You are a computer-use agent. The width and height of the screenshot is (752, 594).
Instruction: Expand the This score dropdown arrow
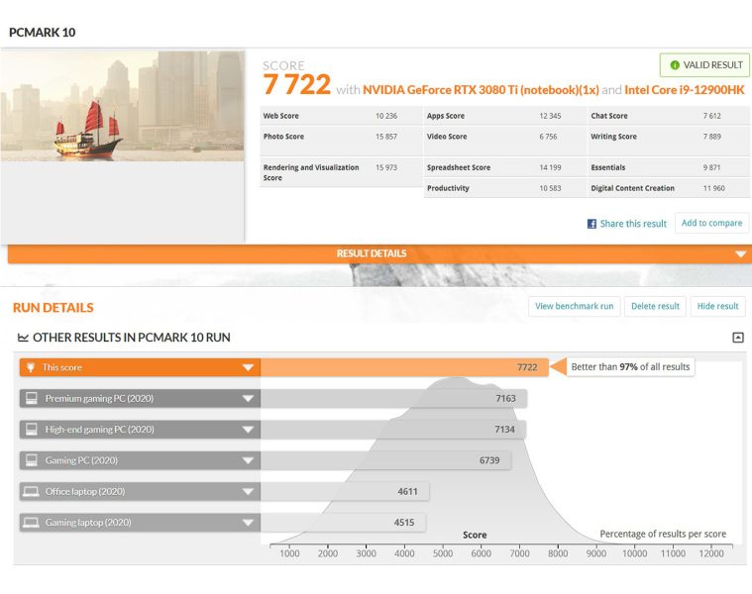click(x=248, y=367)
